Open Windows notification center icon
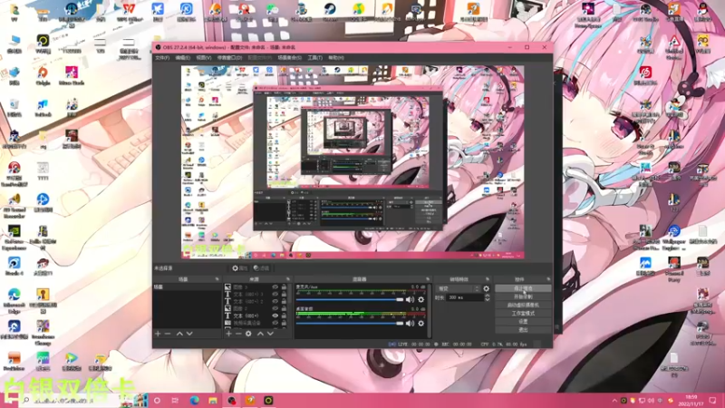Viewport: 725px width, 408px height. (712, 401)
